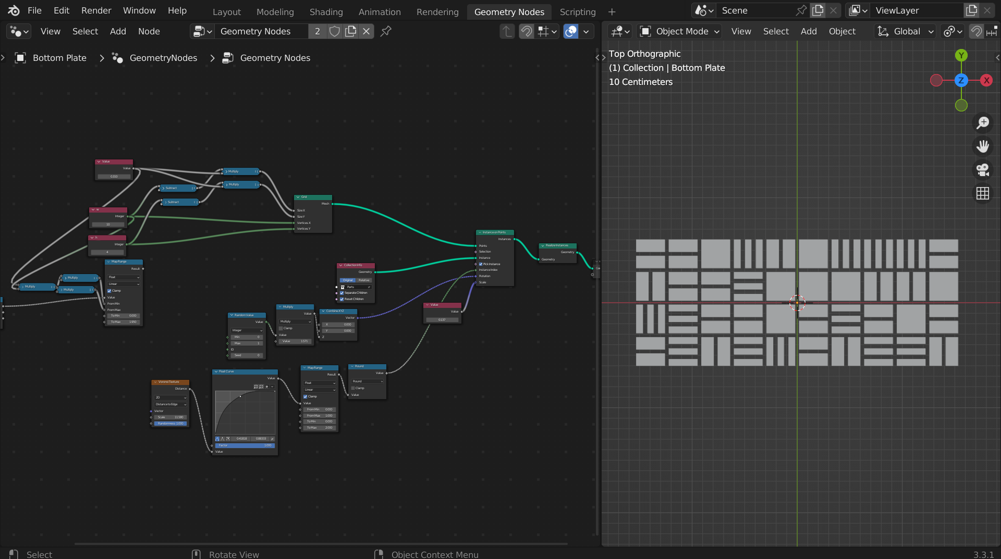Adjust the Factor slider in Float Curve
1001x559 pixels.
tap(245, 445)
